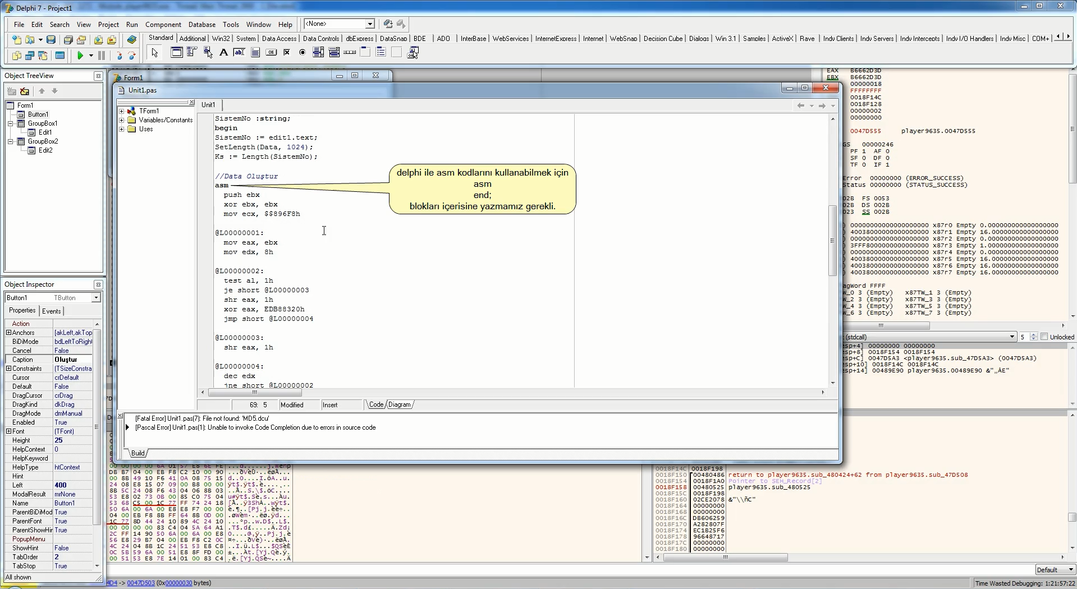Open the Component menu
The image size is (1077, 589).
pos(163,25)
